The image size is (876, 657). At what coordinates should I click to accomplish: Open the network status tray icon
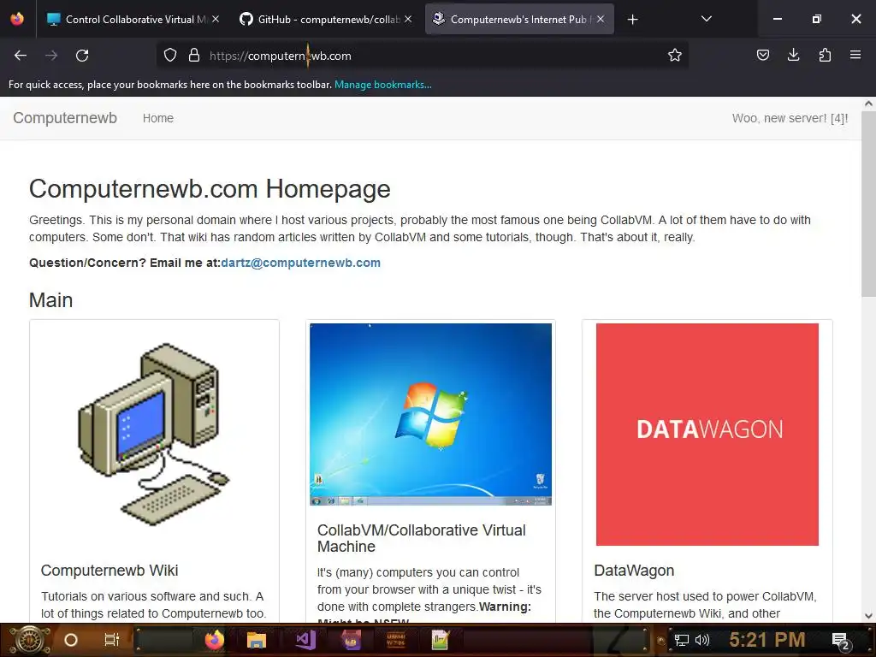point(682,640)
